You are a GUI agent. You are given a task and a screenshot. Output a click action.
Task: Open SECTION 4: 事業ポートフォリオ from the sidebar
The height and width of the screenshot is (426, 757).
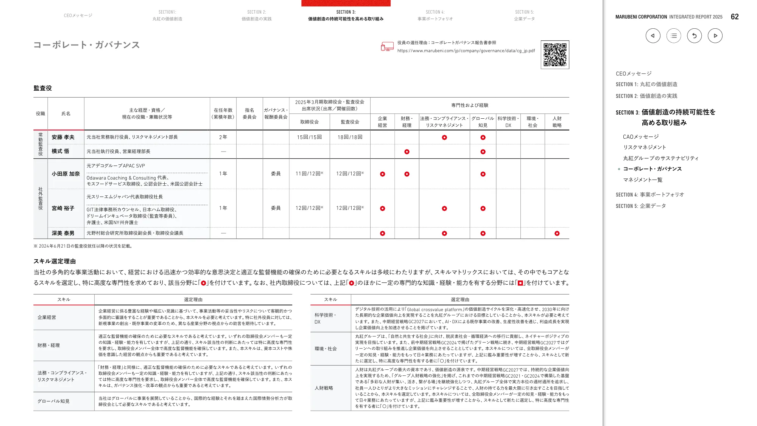650,195
